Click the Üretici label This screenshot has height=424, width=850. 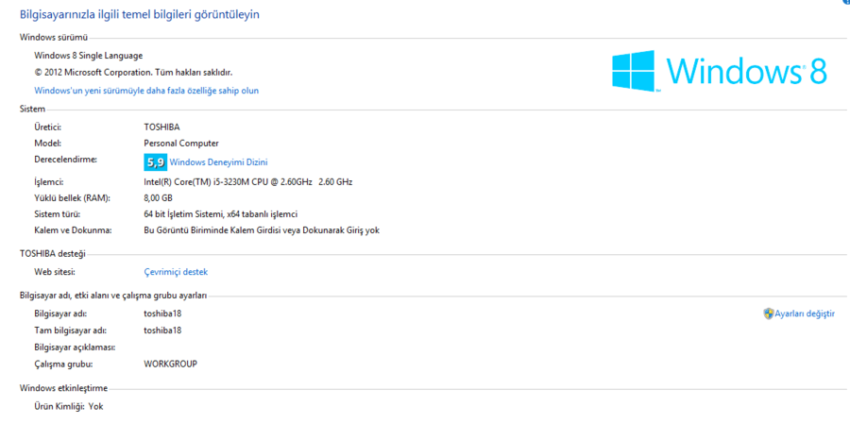48,127
